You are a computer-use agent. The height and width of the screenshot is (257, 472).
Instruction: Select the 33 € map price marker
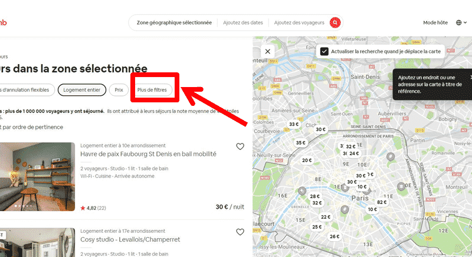[294, 124]
